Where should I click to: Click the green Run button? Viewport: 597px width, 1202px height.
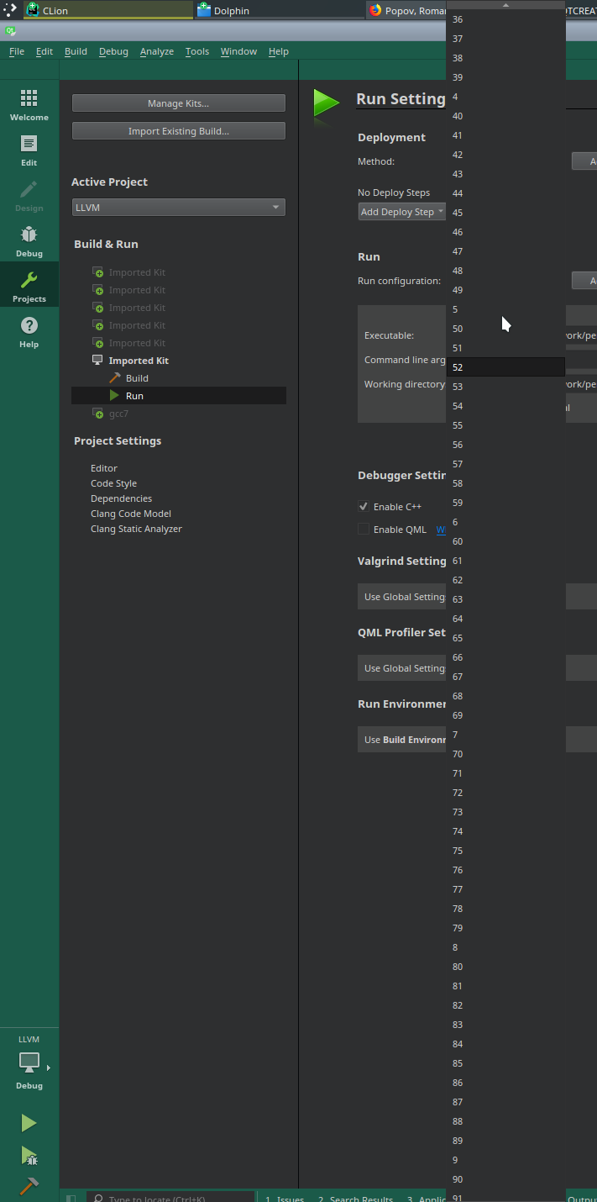tap(29, 1123)
